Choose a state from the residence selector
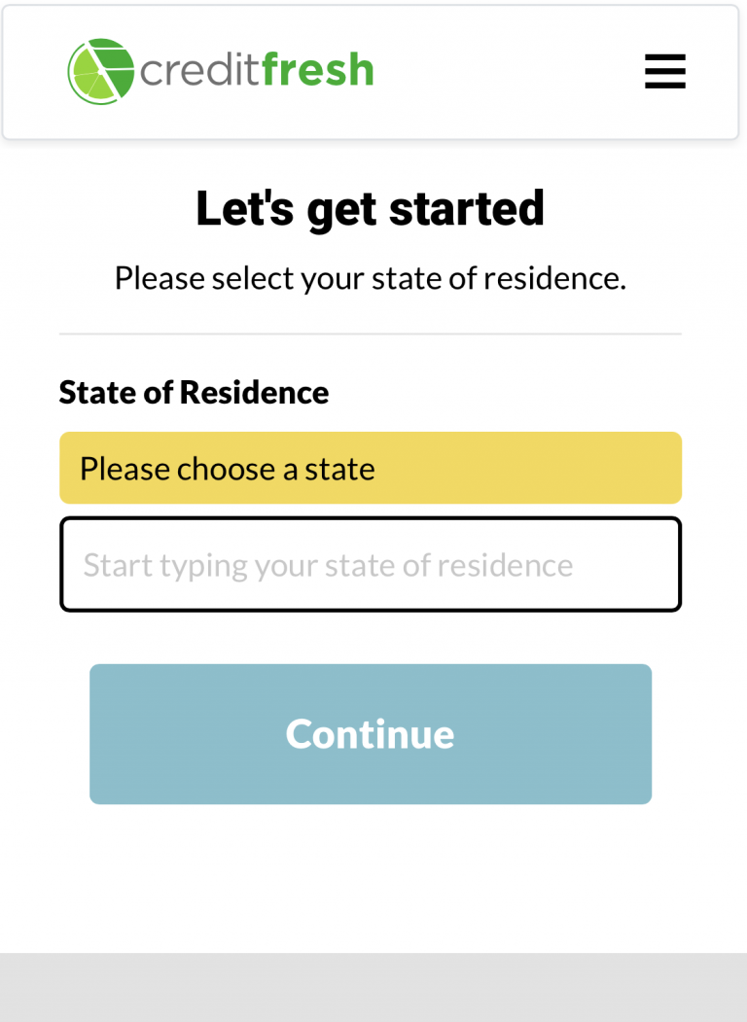747x1022 pixels. click(370, 468)
